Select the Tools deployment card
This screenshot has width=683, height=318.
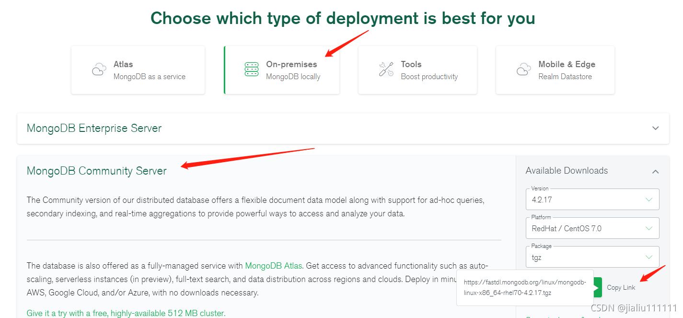[x=417, y=70]
